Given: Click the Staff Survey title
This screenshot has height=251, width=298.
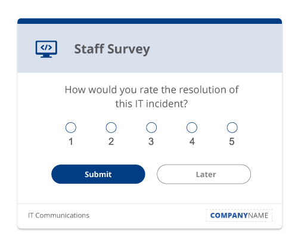Looking at the screenshot, I should tap(112, 49).
